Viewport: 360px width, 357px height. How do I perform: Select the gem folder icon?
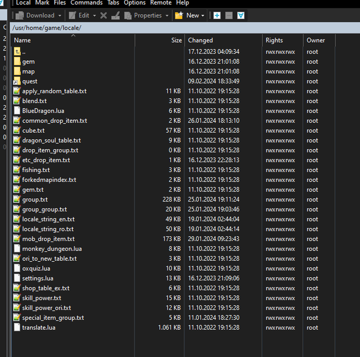tap(17, 61)
